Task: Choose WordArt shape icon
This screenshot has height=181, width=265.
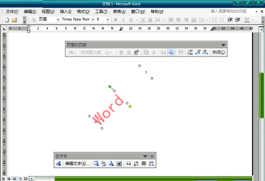Action: (x=111, y=163)
